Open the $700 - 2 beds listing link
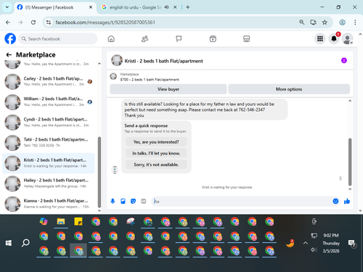The height and width of the screenshot is (272, 363). tap(150, 80)
